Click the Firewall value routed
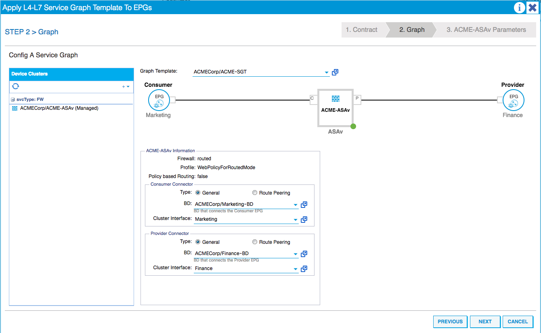Viewport: 541px width, 333px height. click(204, 159)
